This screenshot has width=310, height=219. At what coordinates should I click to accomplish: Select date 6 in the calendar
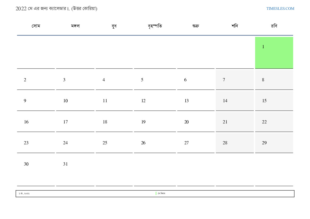tap(196, 80)
